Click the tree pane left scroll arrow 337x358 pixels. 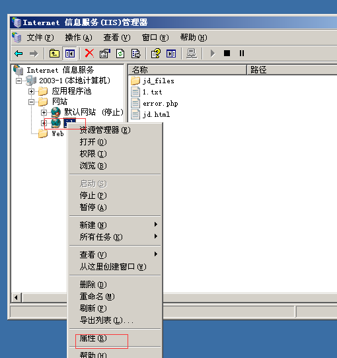tap(16, 297)
